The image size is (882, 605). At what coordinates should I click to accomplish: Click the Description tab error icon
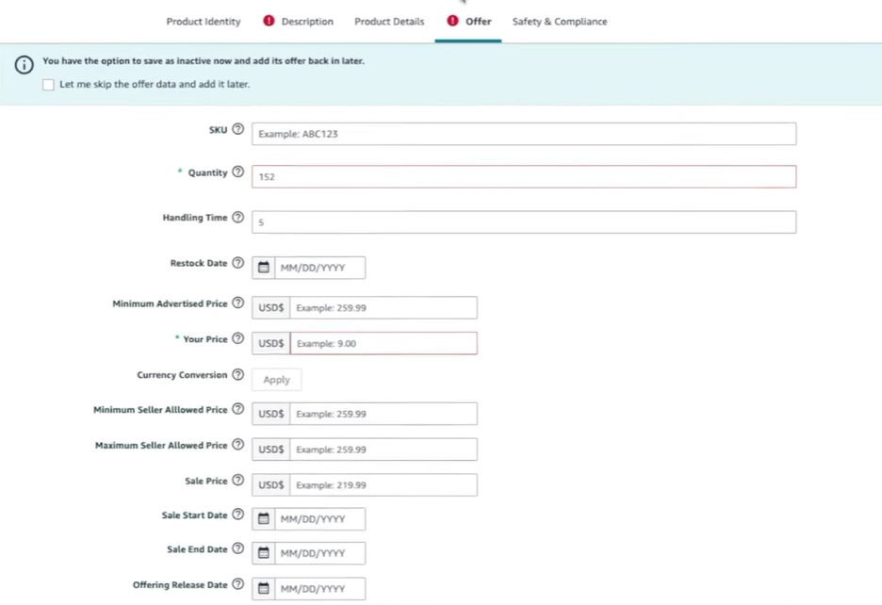click(x=269, y=21)
